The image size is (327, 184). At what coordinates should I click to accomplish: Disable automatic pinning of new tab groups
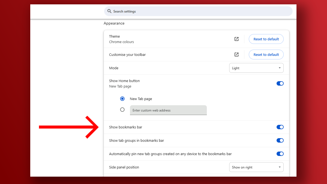280,153
